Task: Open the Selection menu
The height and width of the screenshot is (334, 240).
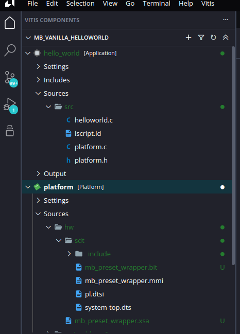Action: (80, 4)
